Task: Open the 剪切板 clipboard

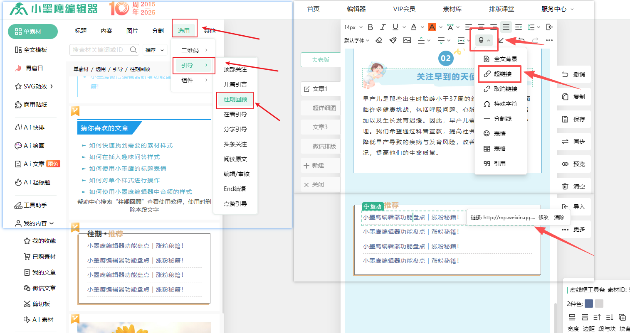Action: point(37,304)
